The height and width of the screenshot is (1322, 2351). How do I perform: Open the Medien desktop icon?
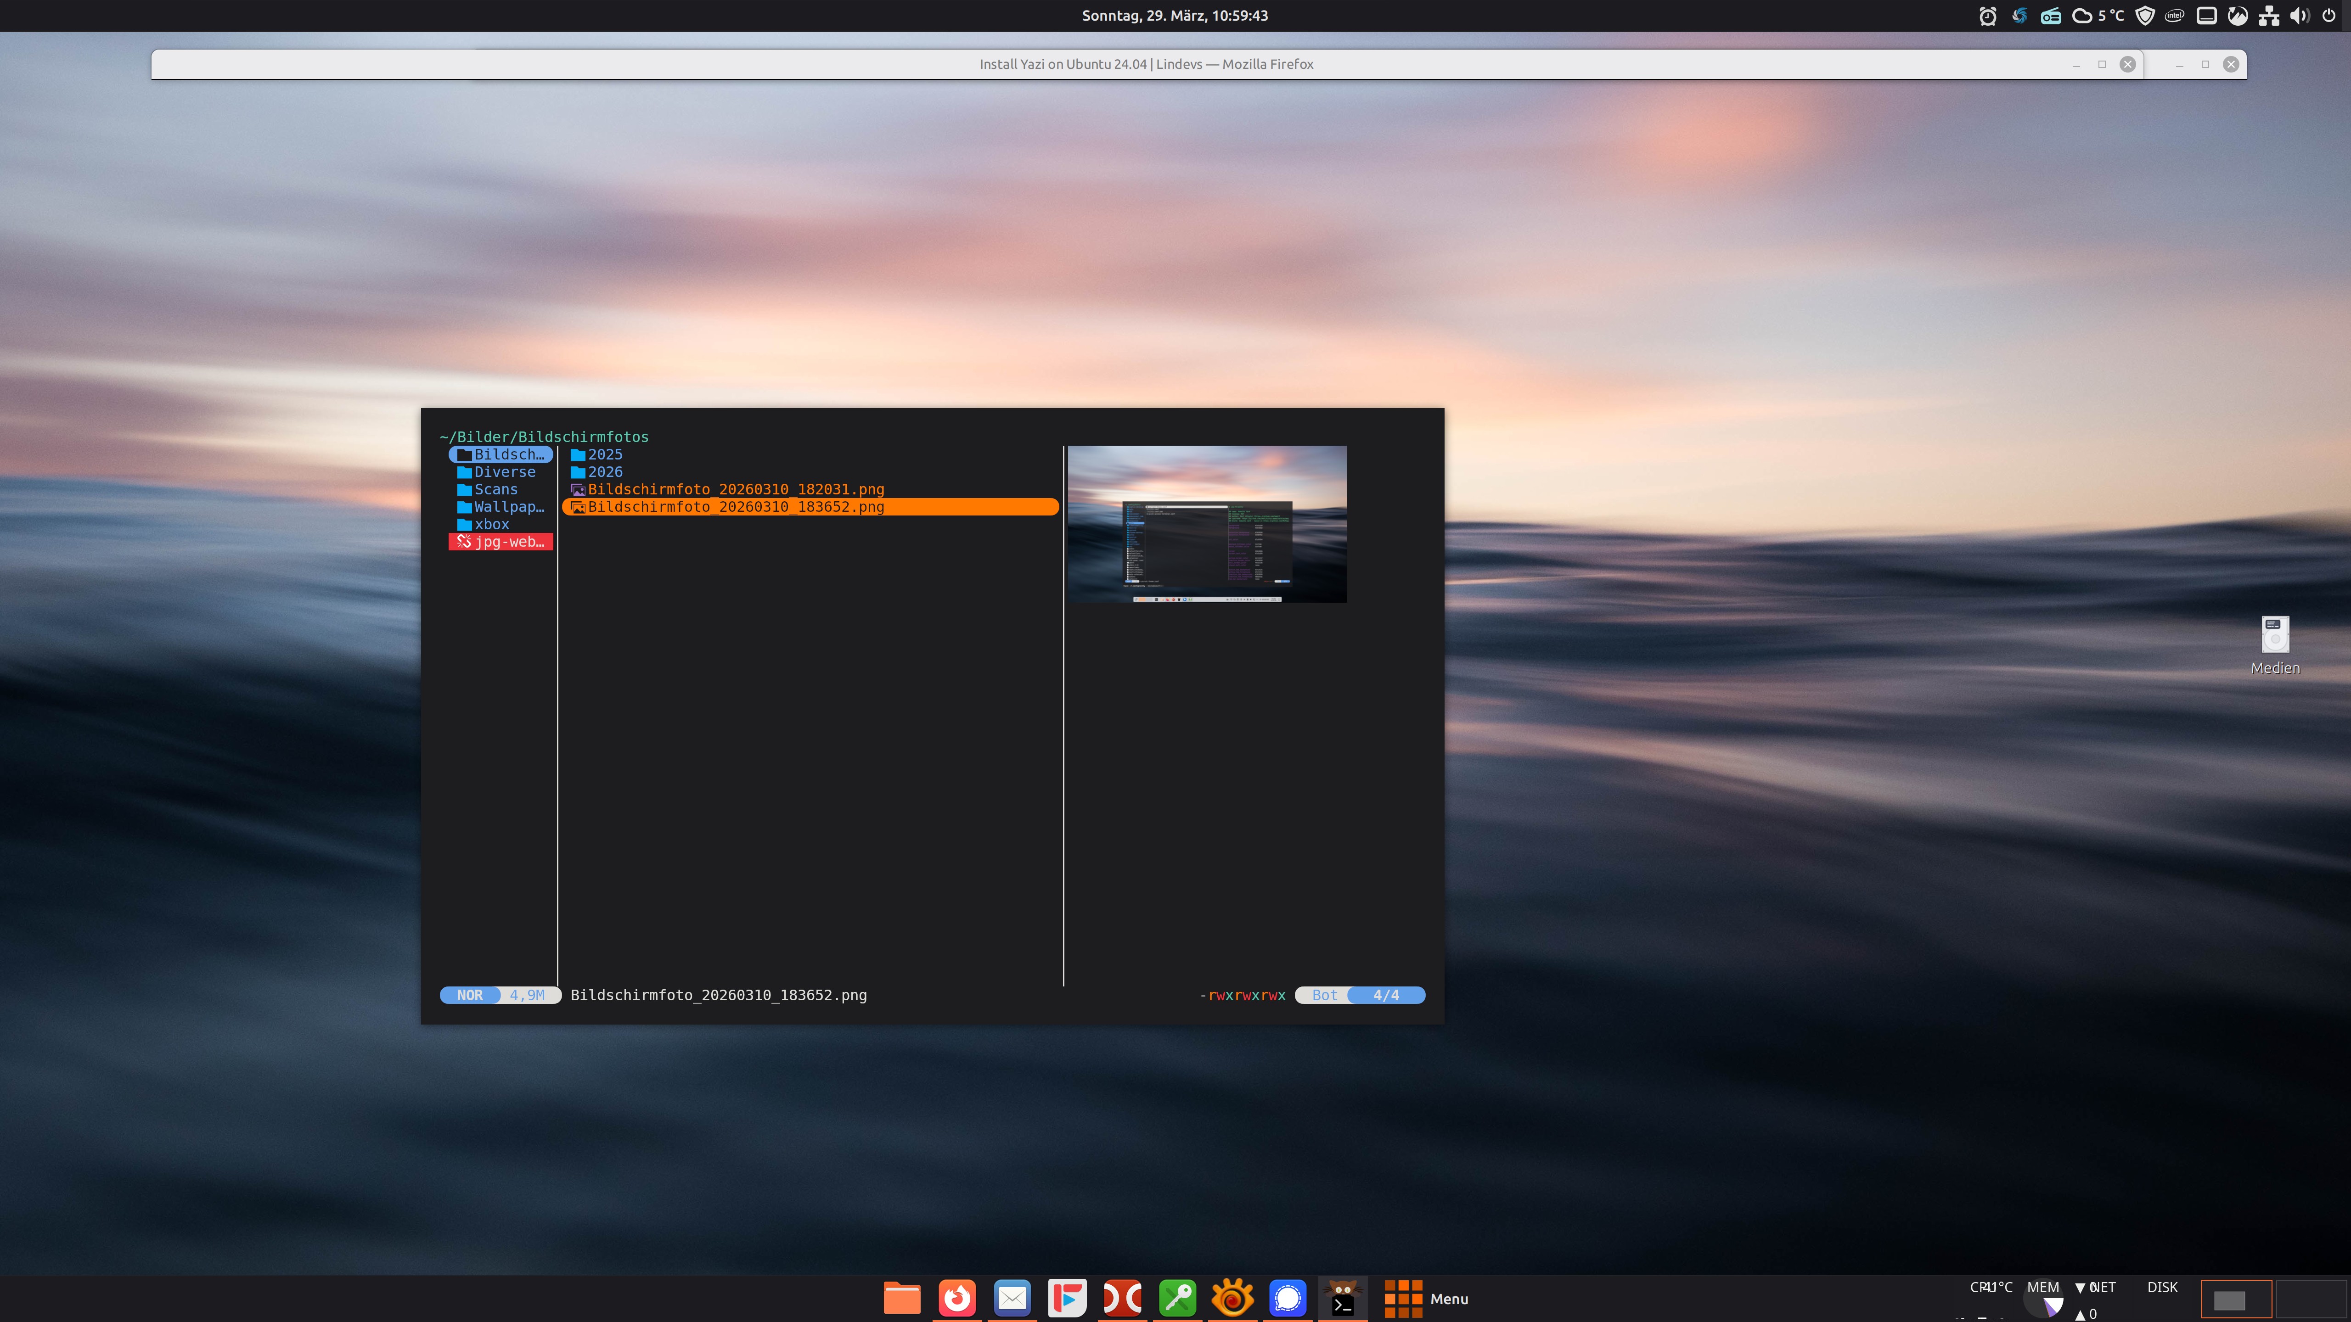[2274, 644]
